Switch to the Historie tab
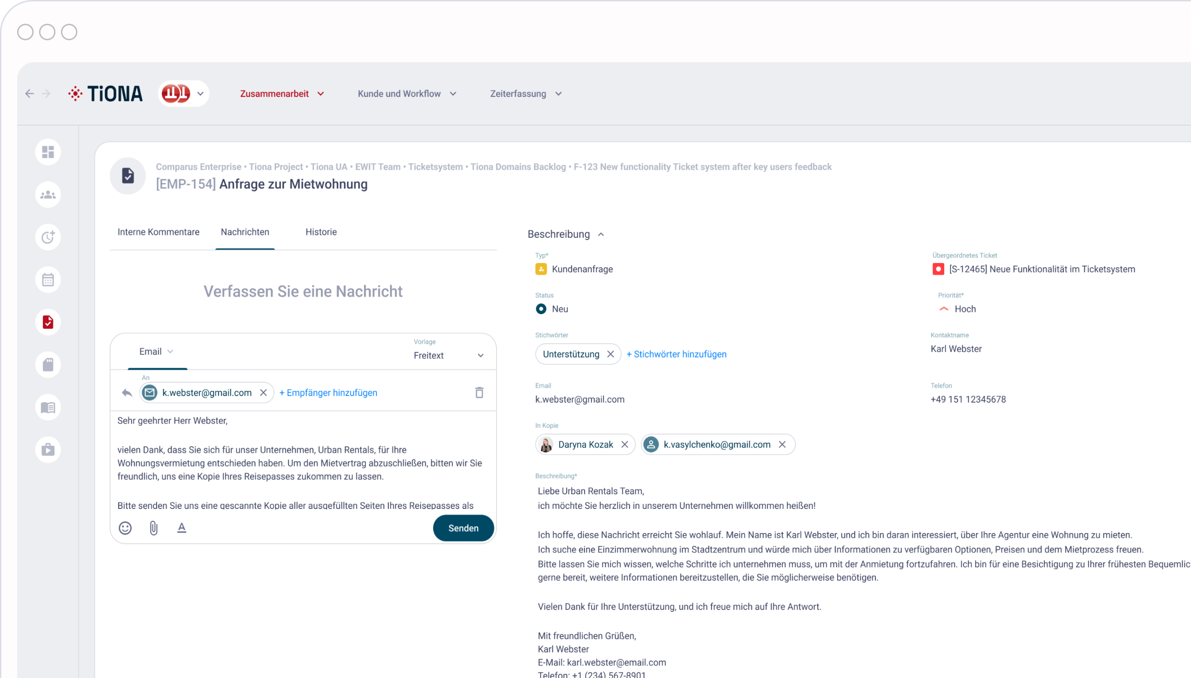1191x678 pixels. coord(321,232)
